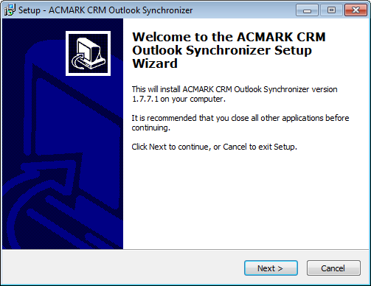Click the word 'continuing.' in the paragraph
The width and height of the screenshot is (371, 286).
pos(151,128)
